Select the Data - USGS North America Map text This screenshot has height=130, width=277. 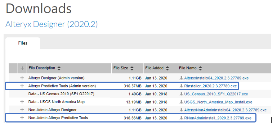point(56,102)
